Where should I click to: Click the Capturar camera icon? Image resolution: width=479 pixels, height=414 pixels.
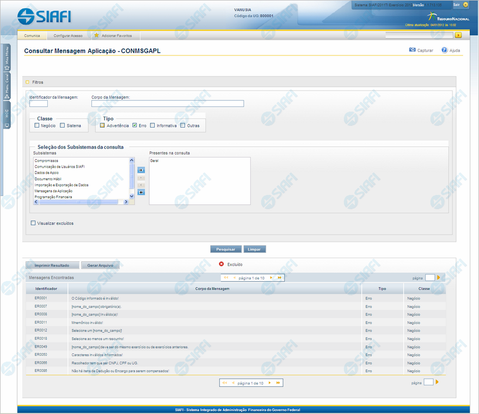pos(412,50)
